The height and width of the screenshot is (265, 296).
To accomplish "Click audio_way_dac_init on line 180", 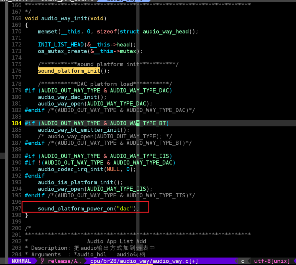I will (x=67, y=97).
